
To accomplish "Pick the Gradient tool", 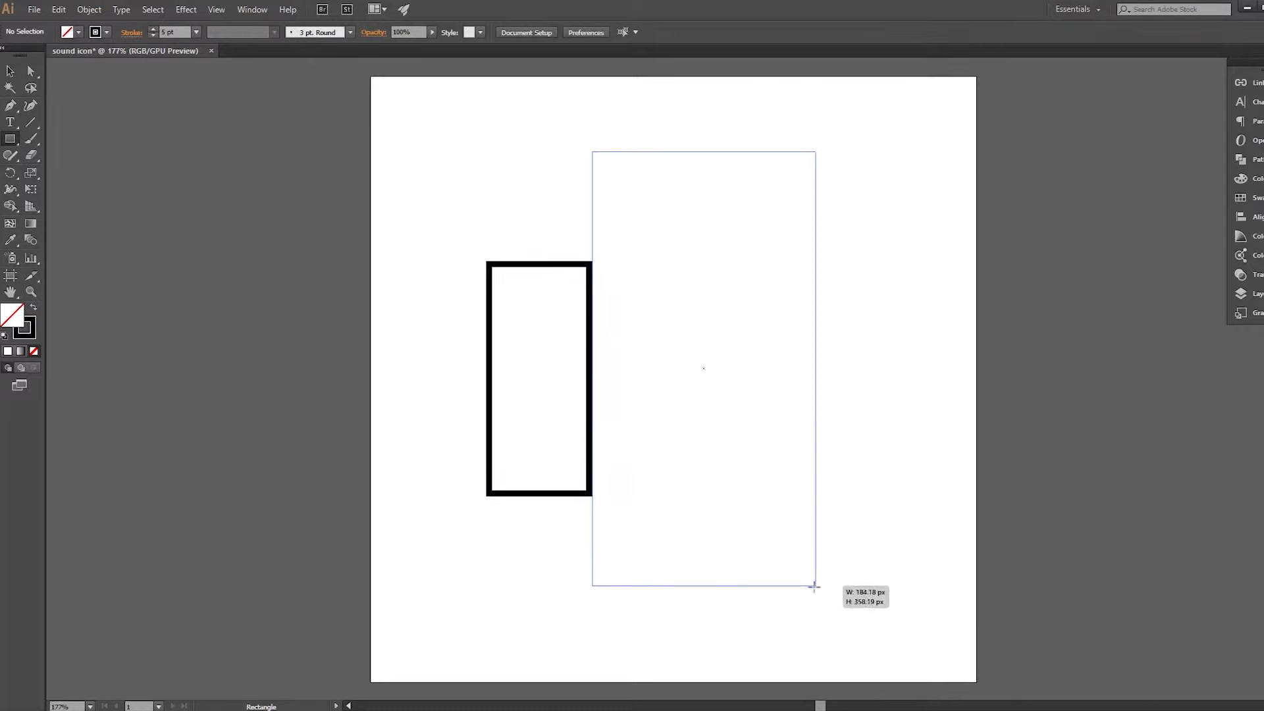I will pos(31,224).
